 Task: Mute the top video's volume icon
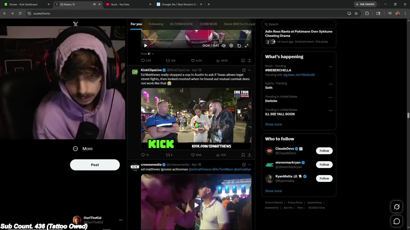click(224, 46)
